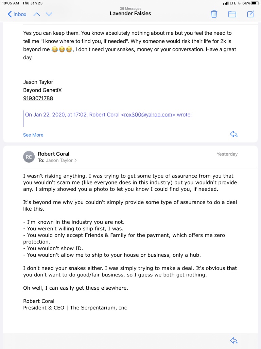Tap the 10:05 AM clock in status bar

click(11, 3)
